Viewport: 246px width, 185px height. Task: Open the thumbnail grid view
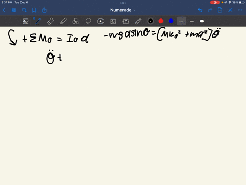tap(14, 10)
